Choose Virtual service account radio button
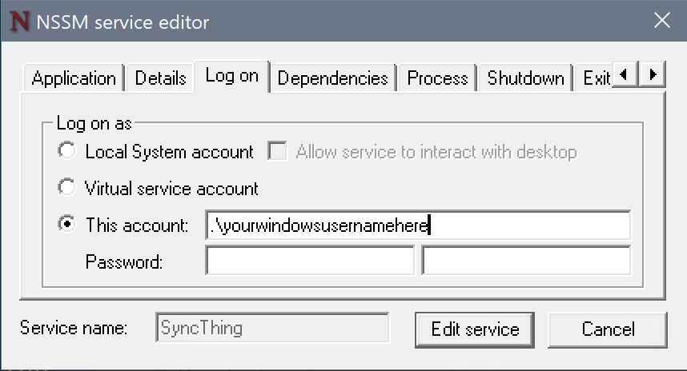This screenshot has width=687, height=371. pyautogui.click(x=67, y=188)
